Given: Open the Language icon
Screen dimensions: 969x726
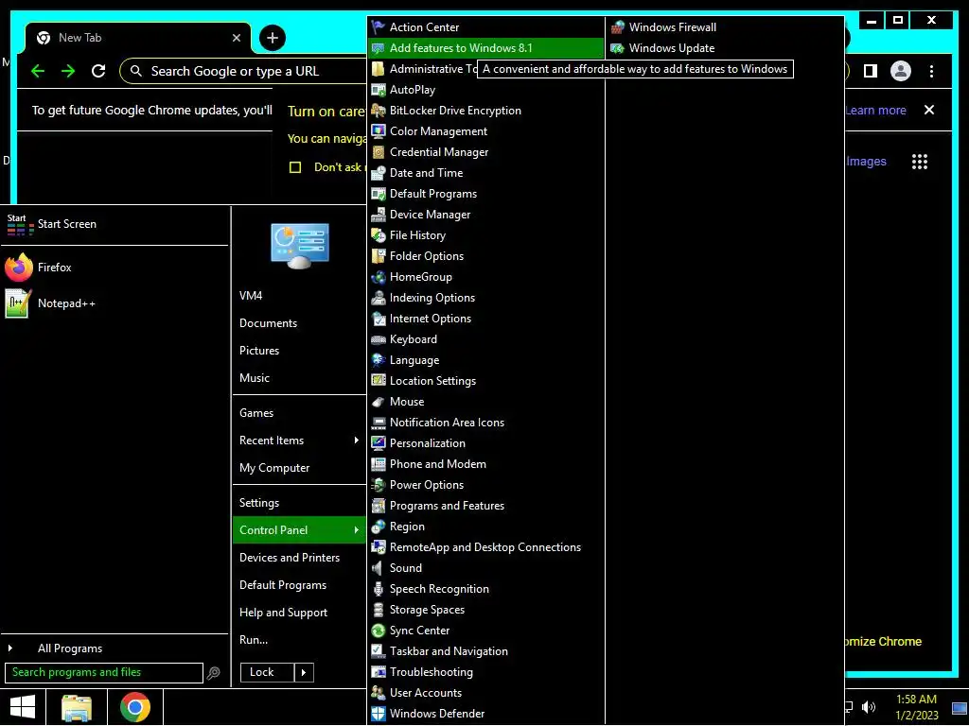Looking at the screenshot, I should [x=379, y=360].
